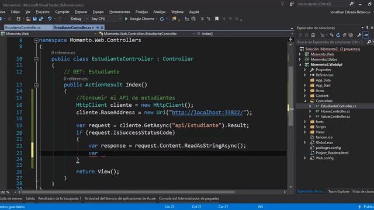Open the Debug configuration dropdown
The height and width of the screenshot is (210, 374).
[86, 19]
